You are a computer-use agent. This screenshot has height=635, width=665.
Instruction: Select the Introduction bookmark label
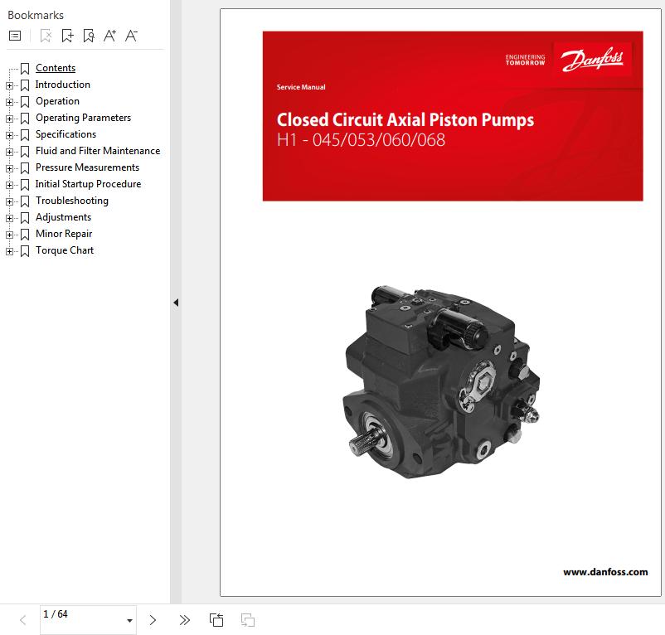pos(63,85)
